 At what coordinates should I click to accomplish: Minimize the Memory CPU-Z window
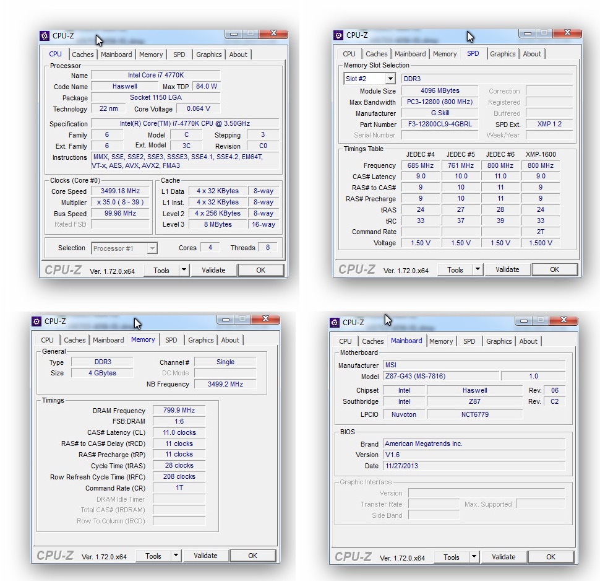coord(226,319)
